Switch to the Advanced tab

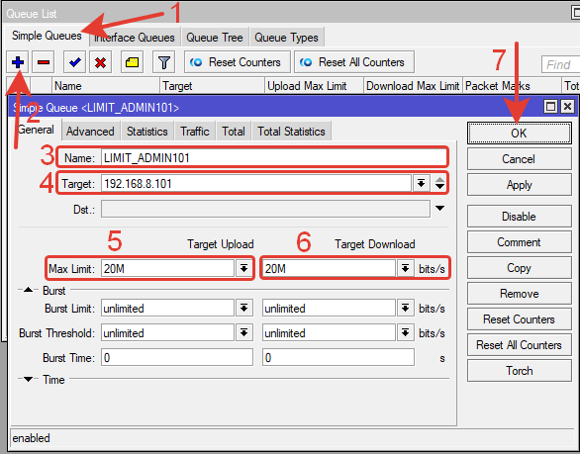click(90, 132)
